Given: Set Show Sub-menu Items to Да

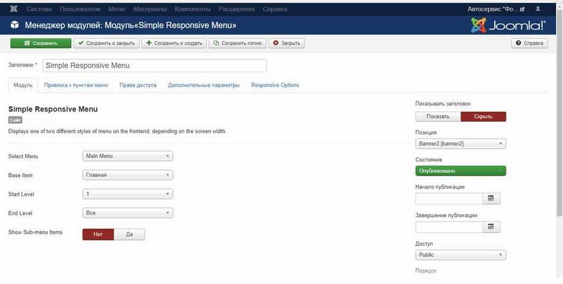Looking at the screenshot, I should click(129, 234).
